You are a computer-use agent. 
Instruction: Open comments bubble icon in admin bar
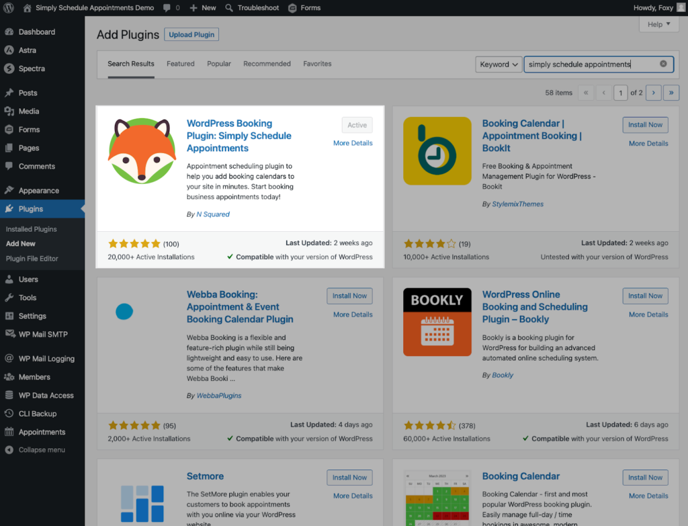(167, 8)
